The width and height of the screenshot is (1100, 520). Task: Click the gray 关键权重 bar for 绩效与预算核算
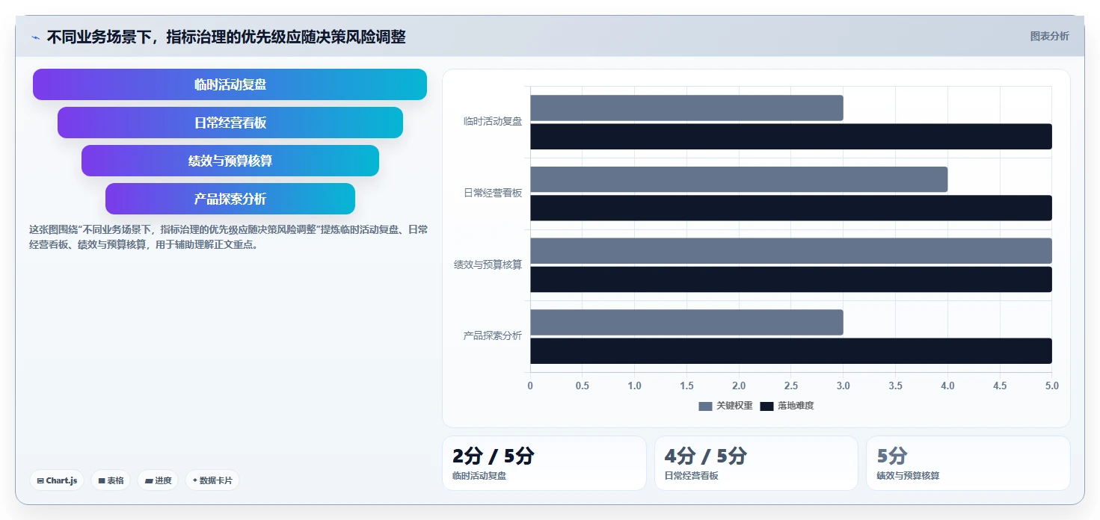pos(791,251)
